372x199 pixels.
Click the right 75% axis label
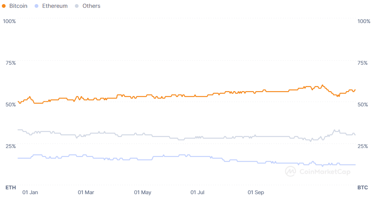[x=362, y=63]
